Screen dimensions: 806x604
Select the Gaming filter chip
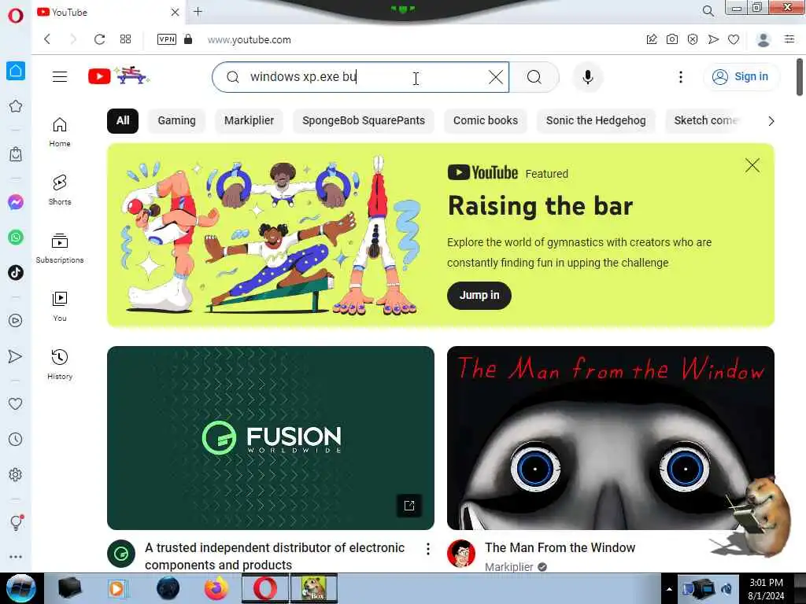176,120
